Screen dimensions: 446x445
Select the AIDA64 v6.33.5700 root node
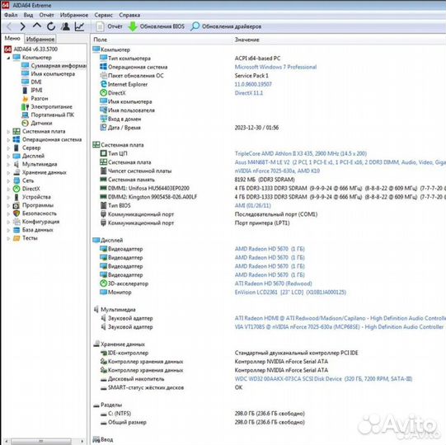[x=35, y=49]
